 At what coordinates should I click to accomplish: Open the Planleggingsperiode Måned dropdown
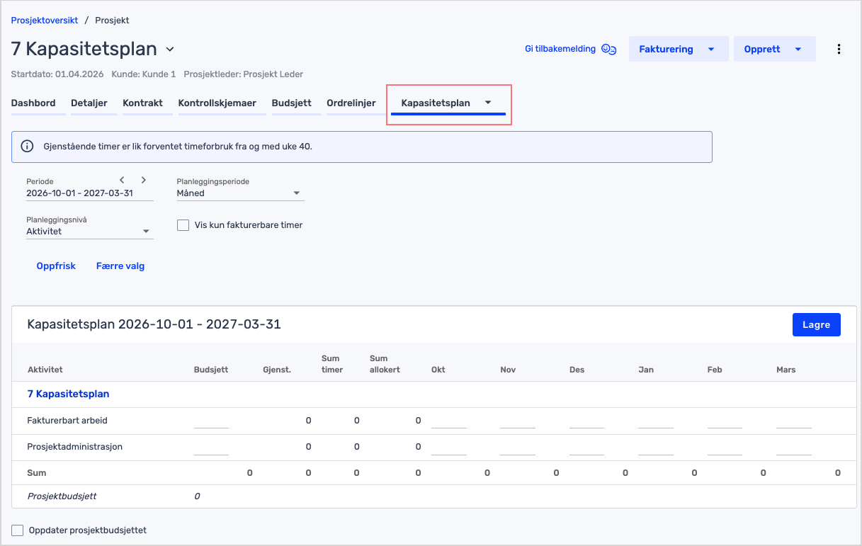tap(240, 193)
